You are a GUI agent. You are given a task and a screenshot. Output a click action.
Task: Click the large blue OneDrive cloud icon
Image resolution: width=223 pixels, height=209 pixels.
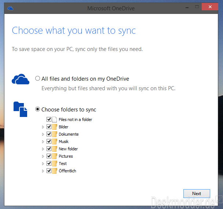20,79
